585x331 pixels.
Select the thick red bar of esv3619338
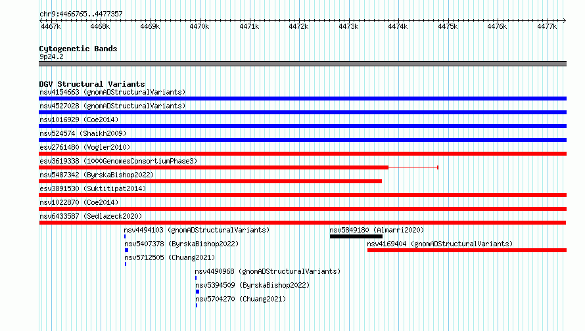[214, 167]
